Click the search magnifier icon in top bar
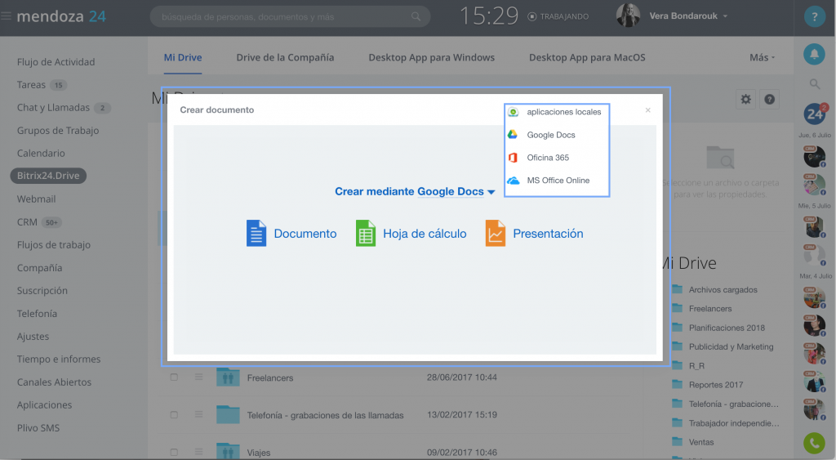This screenshot has height=460, width=836. (x=416, y=16)
